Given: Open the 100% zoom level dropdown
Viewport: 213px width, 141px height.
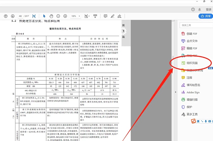Looking at the screenshot, I should 75,16.
